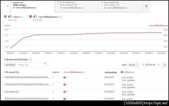Click funnel icon on the 'updated' tab
The image size is (169, 106).
click(x=58, y=3)
